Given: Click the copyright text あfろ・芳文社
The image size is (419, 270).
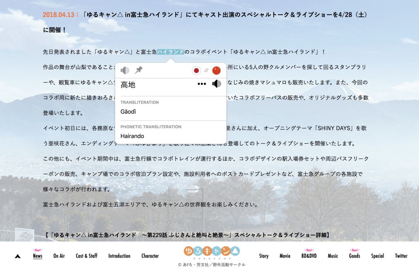Looking at the screenshot, I should [211, 265].
